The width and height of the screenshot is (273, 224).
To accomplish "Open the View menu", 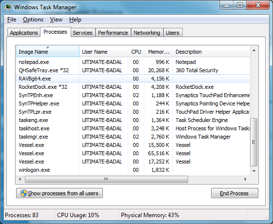I will pyautogui.click(x=56, y=20).
